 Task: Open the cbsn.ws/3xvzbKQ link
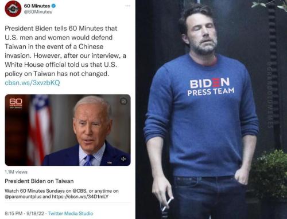(x=32, y=83)
